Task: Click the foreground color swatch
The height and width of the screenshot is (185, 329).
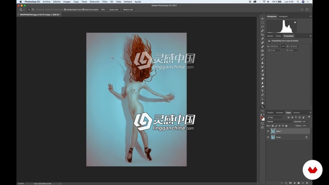Action: pyautogui.click(x=261, y=118)
